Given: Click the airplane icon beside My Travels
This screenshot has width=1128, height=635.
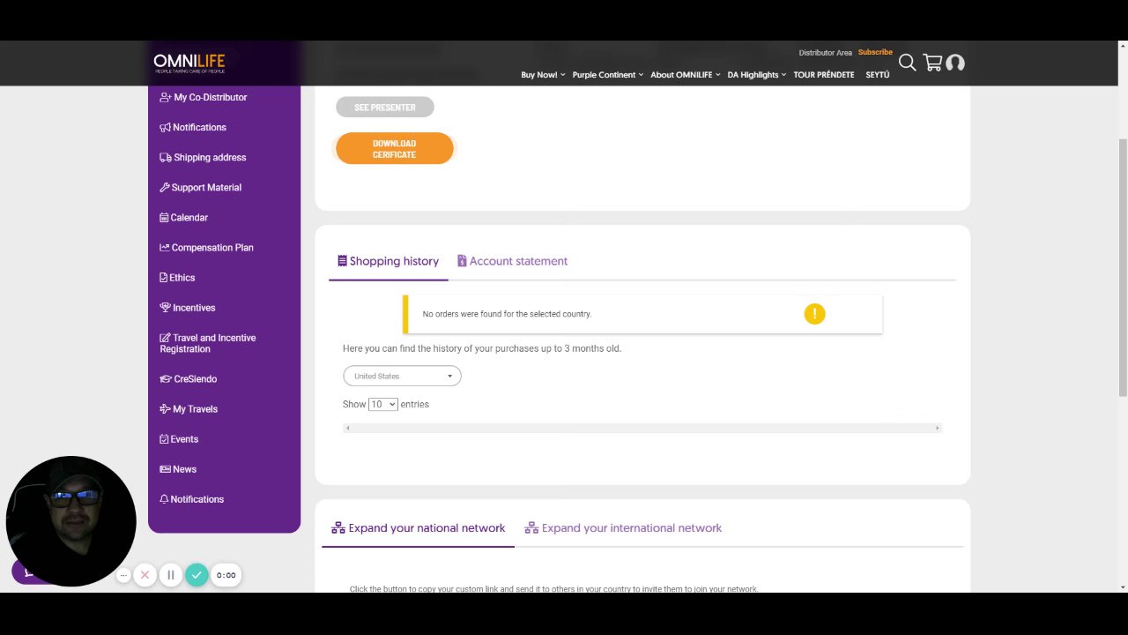Looking at the screenshot, I should click(x=165, y=408).
